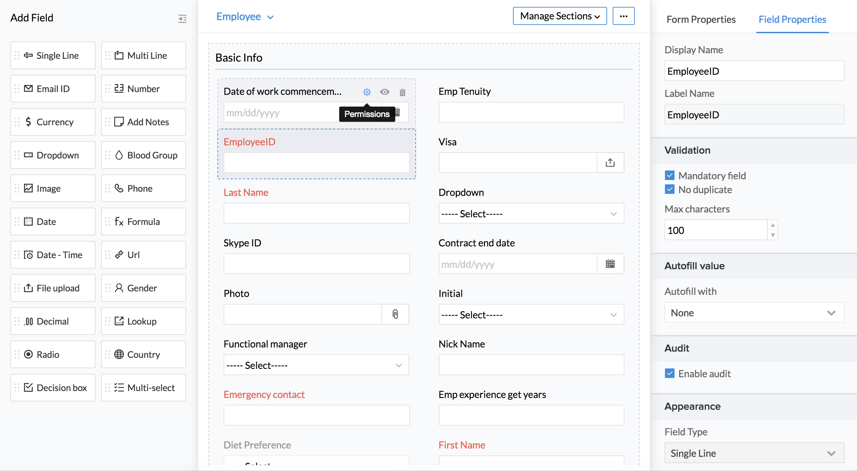The height and width of the screenshot is (471, 857).
Task: Switch to Field Properties tab
Action: click(792, 19)
